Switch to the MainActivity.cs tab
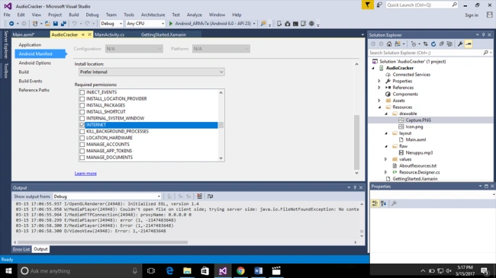The width and height of the screenshot is (496, 278). point(109,35)
